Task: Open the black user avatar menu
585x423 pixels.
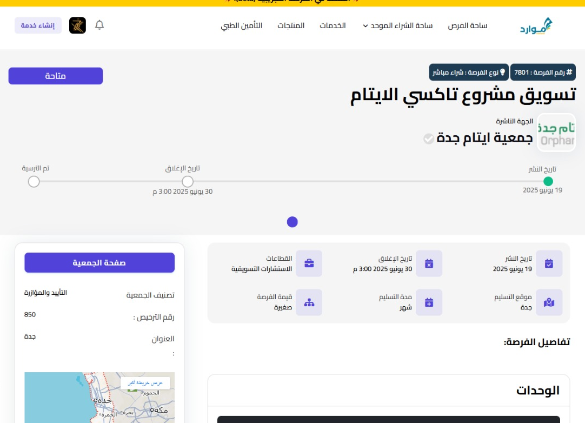Action: 78,25
